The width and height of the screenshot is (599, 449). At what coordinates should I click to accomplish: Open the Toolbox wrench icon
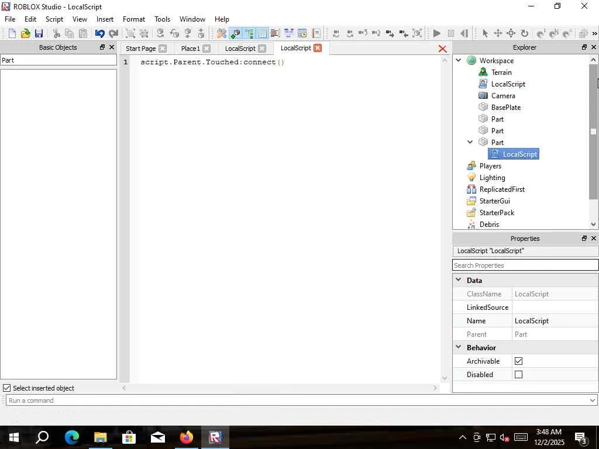click(222, 33)
